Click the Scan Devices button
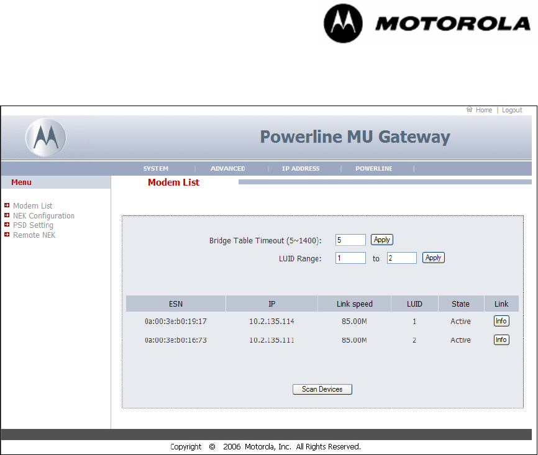538x455 pixels. 322,389
